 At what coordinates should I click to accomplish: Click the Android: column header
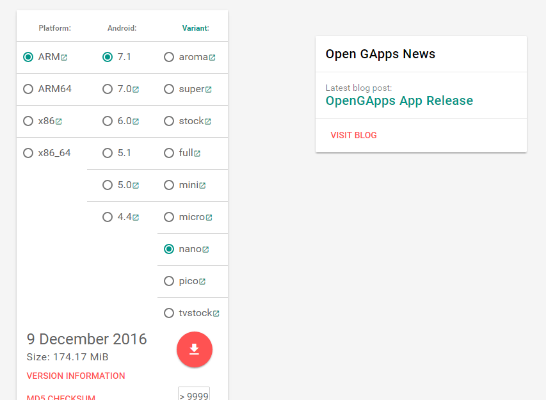pyautogui.click(x=122, y=28)
